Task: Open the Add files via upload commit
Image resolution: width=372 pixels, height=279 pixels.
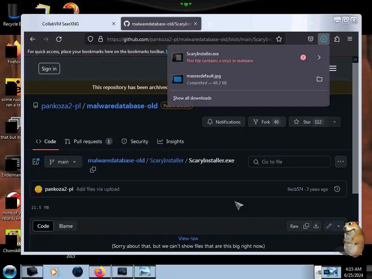Action: pos(98,189)
